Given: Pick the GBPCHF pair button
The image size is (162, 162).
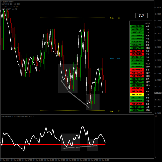Looking at the screenshot, I should point(137,79).
